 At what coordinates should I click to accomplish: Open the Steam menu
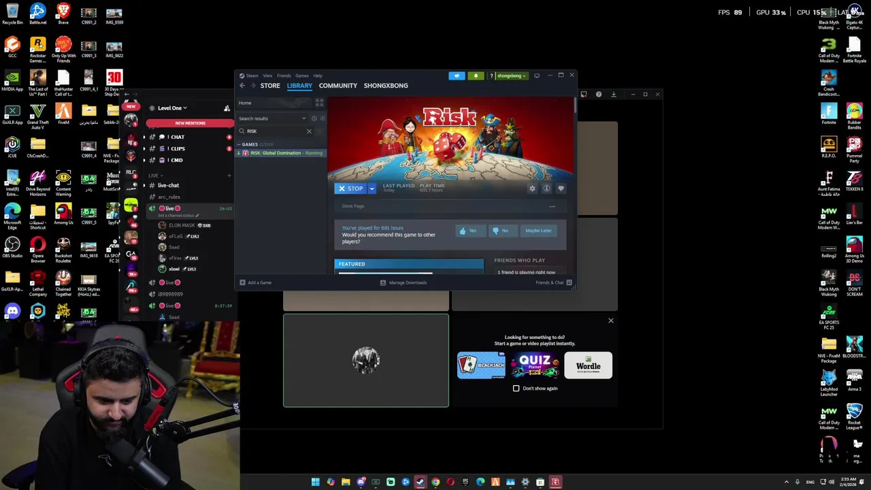pyautogui.click(x=252, y=76)
